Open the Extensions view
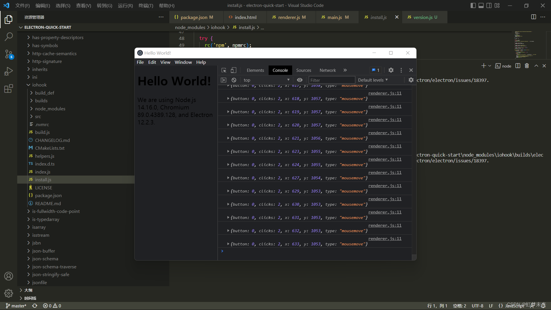 point(9,88)
